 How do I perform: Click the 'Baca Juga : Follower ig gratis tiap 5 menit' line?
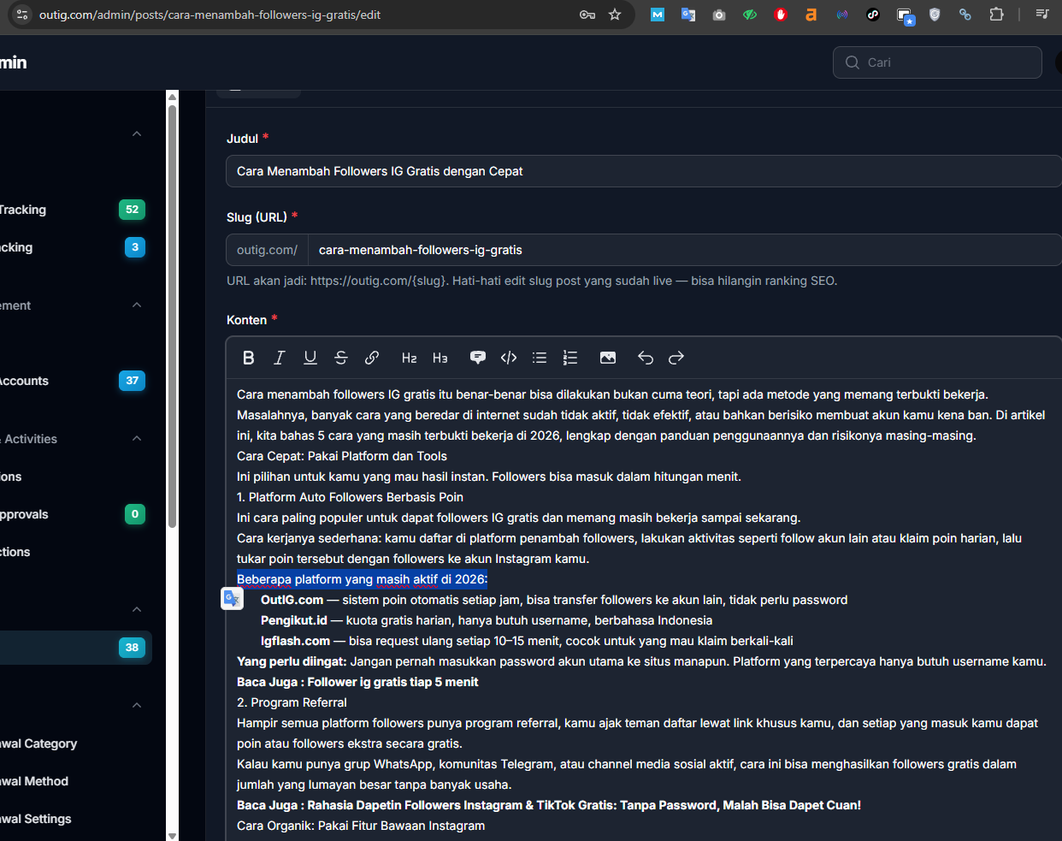click(x=357, y=682)
